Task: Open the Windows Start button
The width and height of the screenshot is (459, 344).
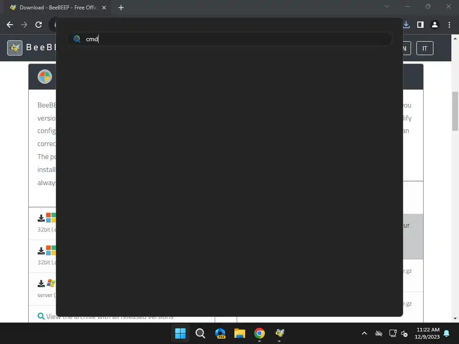Action: [180, 333]
